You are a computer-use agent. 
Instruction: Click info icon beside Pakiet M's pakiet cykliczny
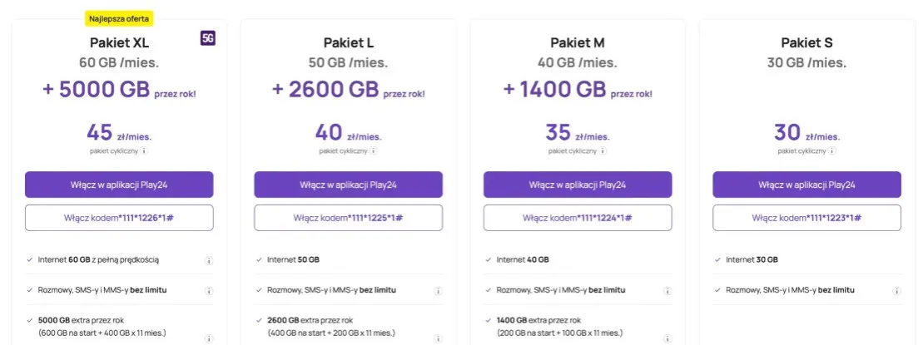pos(602,151)
